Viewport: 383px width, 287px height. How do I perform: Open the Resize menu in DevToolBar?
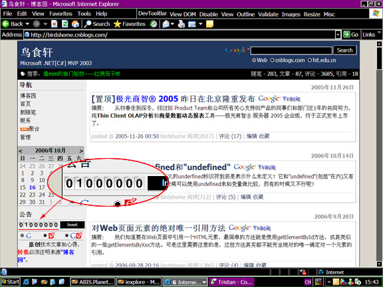312,15
